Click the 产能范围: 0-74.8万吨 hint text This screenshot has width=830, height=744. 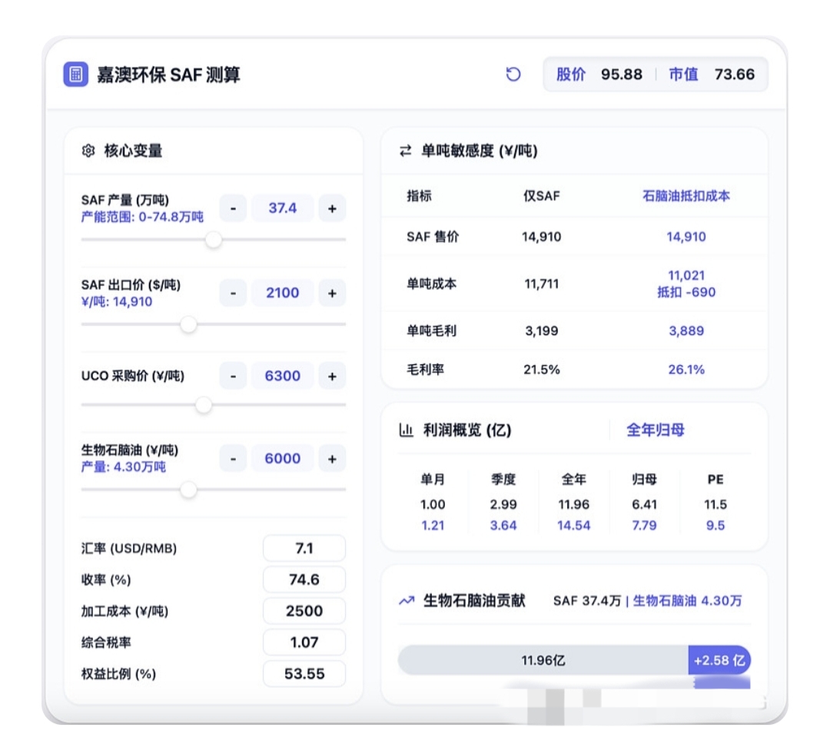pos(142,217)
